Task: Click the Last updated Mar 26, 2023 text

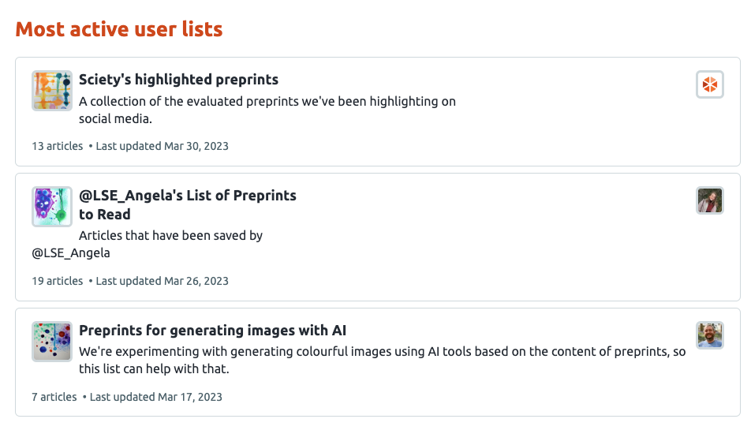Action: click(162, 281)
